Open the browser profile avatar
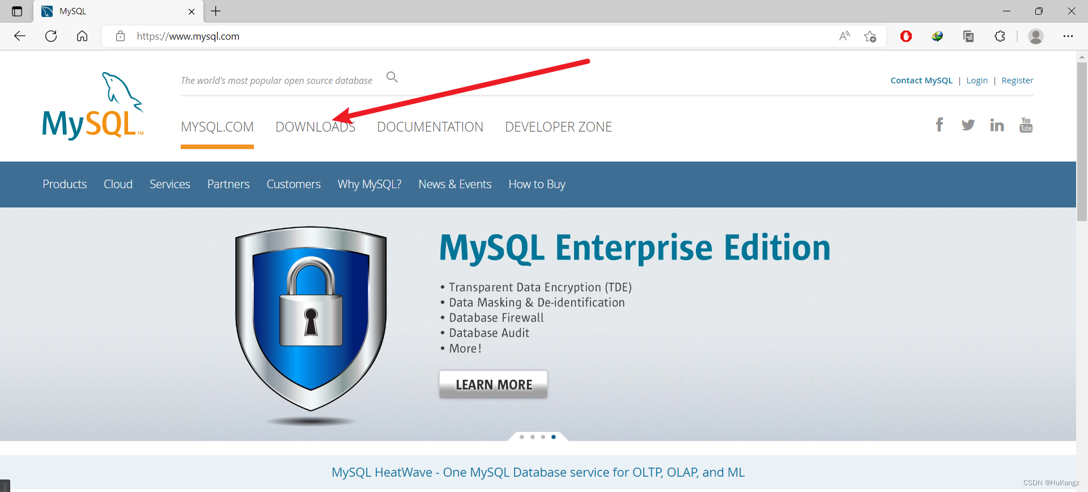Screen dimensions: 1088x492 click(1036, 36)
